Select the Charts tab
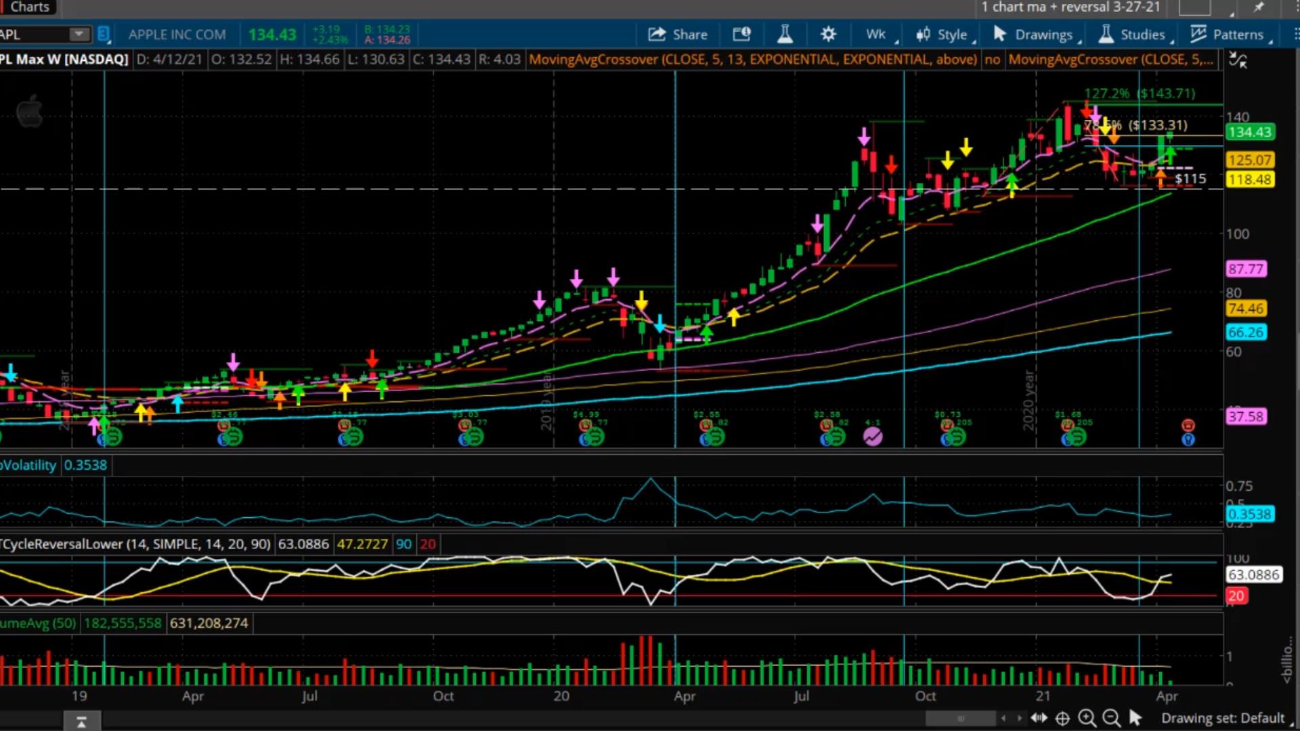 tap(28, 7)
